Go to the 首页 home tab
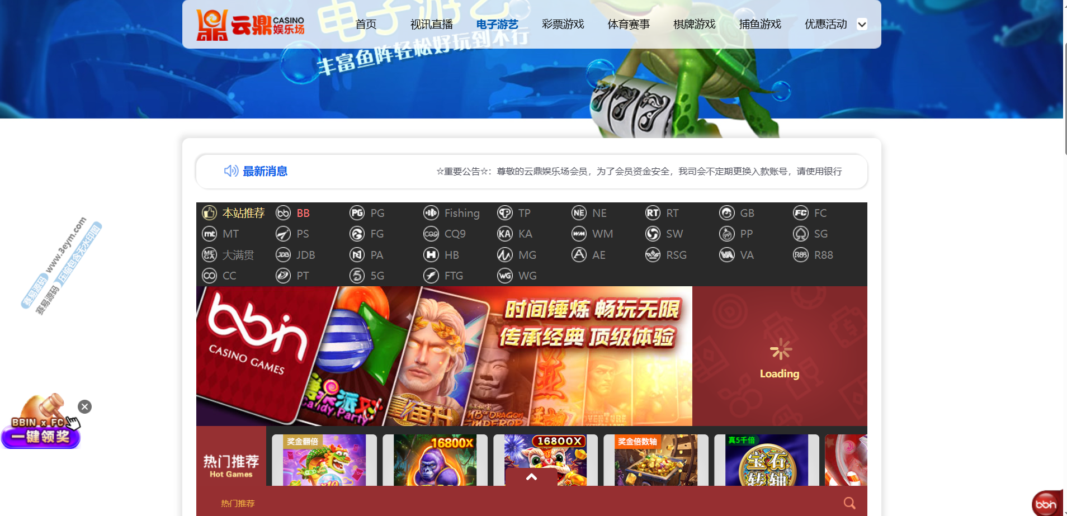 coord(366,24)
